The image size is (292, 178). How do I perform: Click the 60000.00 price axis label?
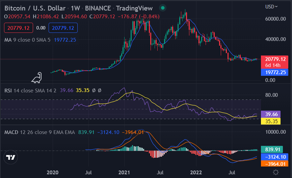click(275, 19)
